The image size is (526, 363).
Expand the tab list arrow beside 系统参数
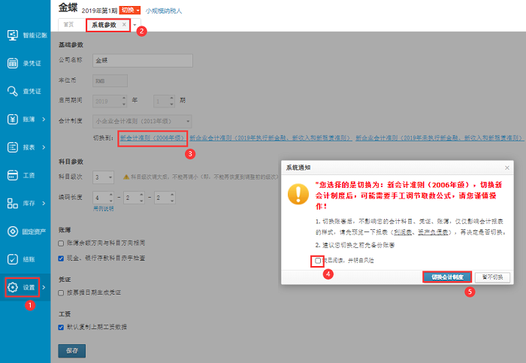[x=135, y=25]
